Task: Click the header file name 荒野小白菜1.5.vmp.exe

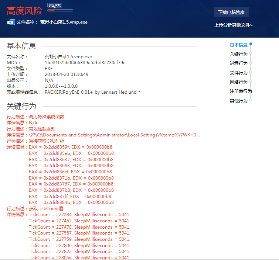Action: coord(64,22)
